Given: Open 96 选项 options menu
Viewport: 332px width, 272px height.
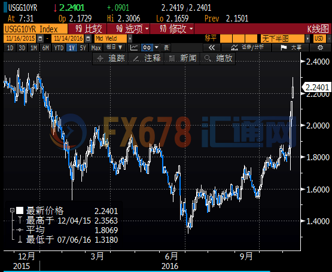Looking at the screenshot, I should [x=128, y=29].
